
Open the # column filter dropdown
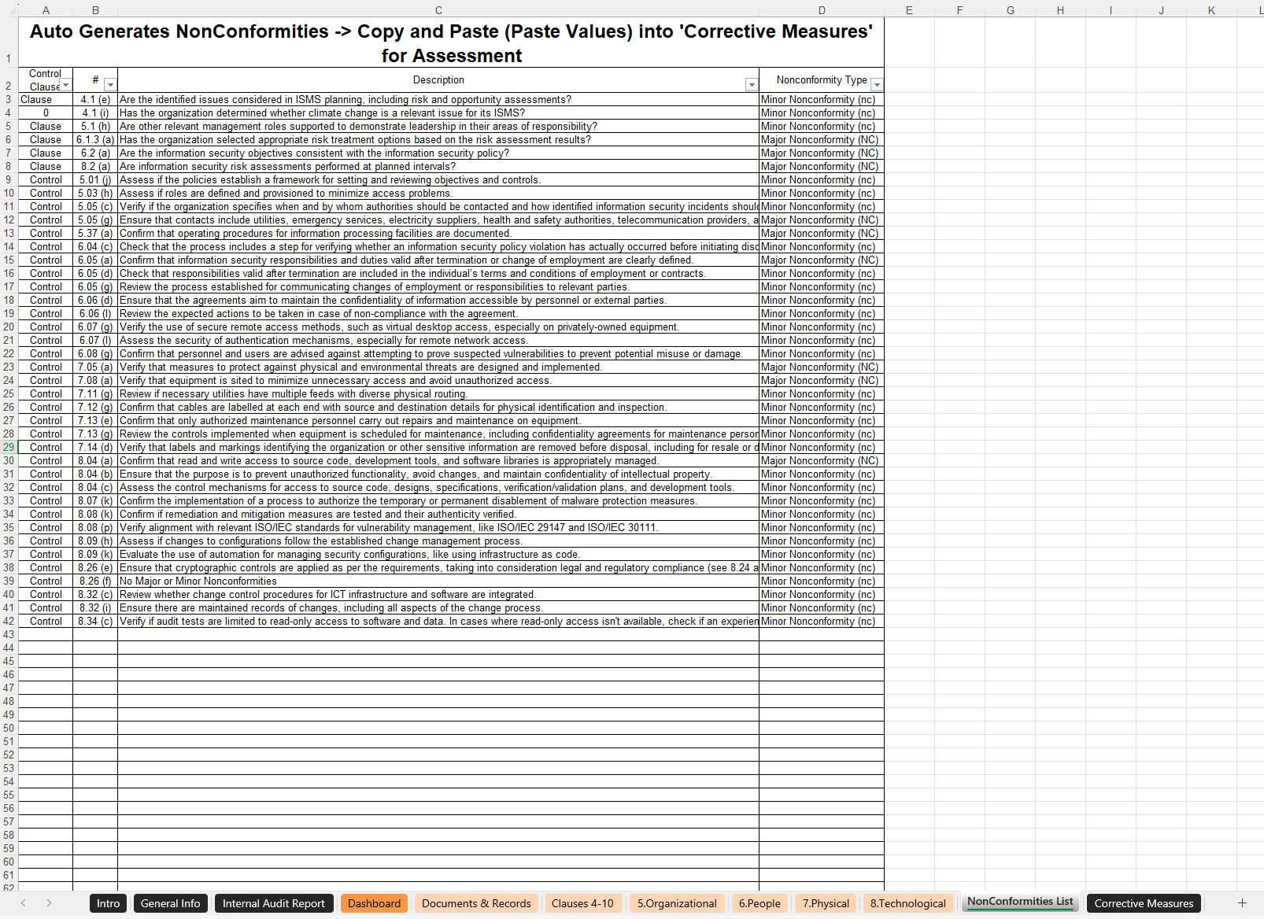pyautogui.click(x=110, y=83)
